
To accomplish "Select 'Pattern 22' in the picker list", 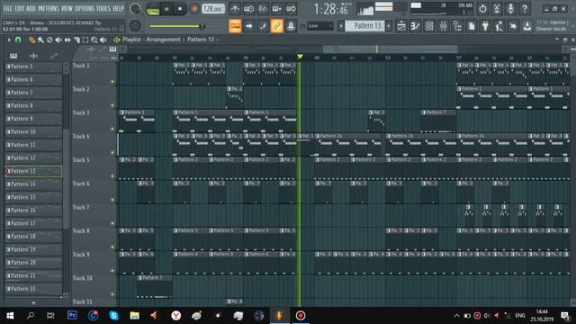I will click(33, 289).
